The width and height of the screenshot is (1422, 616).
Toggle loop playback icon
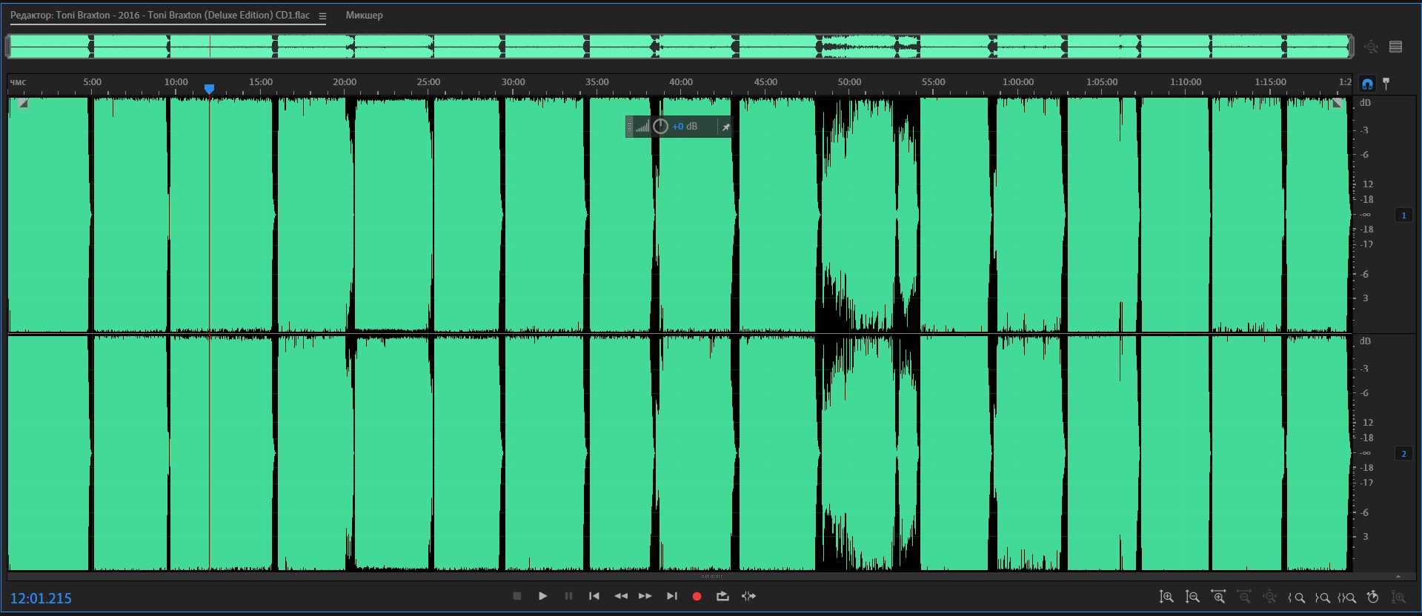(x=722, y=596)
